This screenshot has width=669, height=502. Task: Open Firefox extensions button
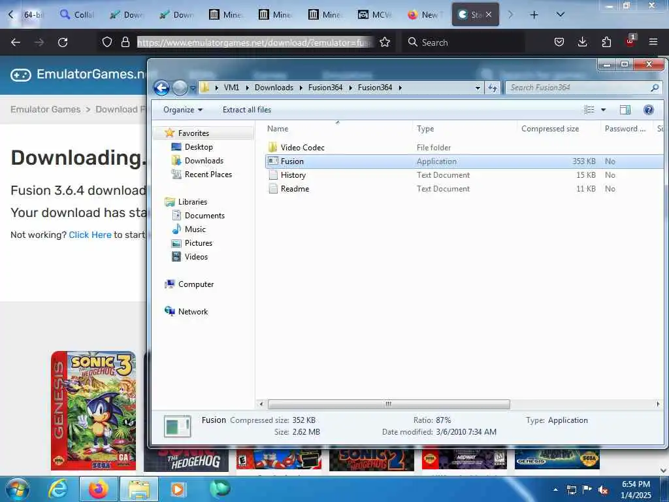point(606,42)
